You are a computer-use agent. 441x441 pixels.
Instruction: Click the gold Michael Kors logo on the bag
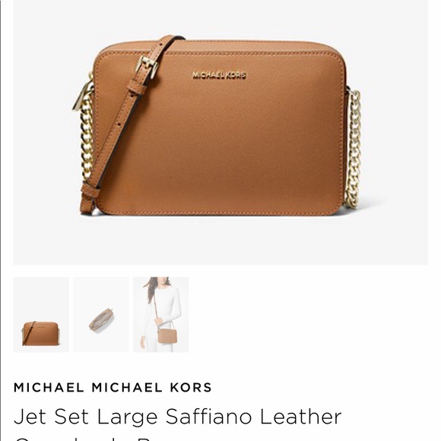tap(219, 75)
